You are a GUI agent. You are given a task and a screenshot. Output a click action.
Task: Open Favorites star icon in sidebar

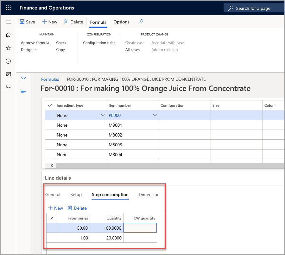coord(8,48)
